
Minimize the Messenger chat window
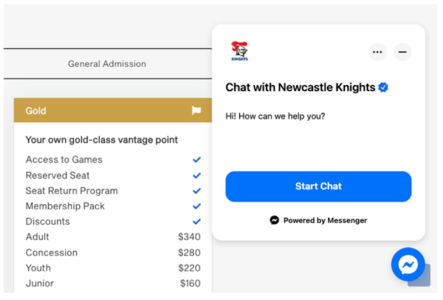point(403,52)
